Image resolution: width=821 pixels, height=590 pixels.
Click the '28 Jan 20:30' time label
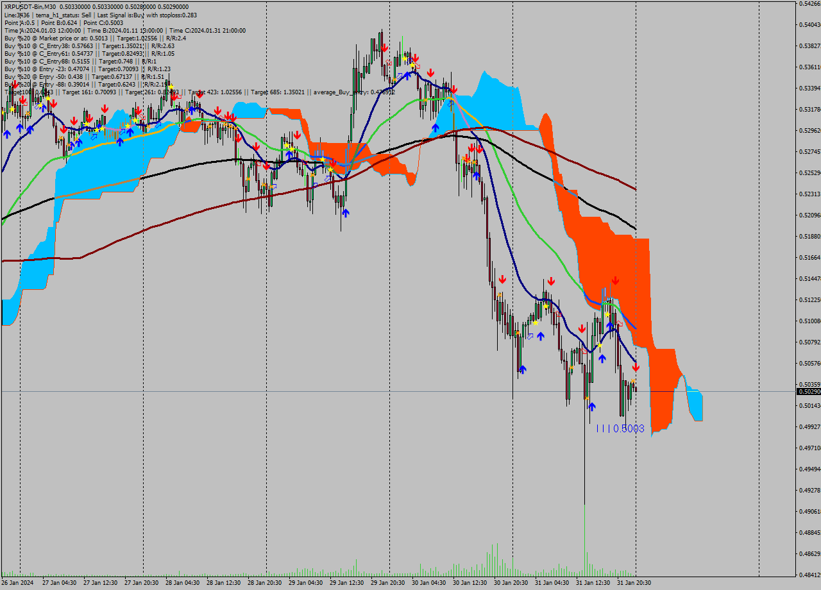(265, 583)
